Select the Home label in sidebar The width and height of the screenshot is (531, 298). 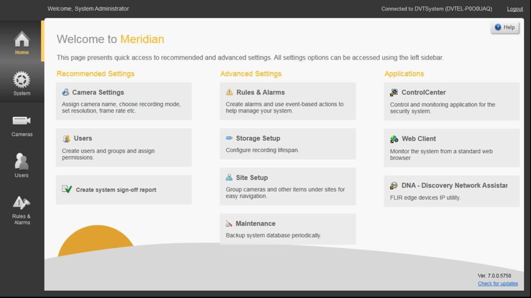[x=22, y=52]
